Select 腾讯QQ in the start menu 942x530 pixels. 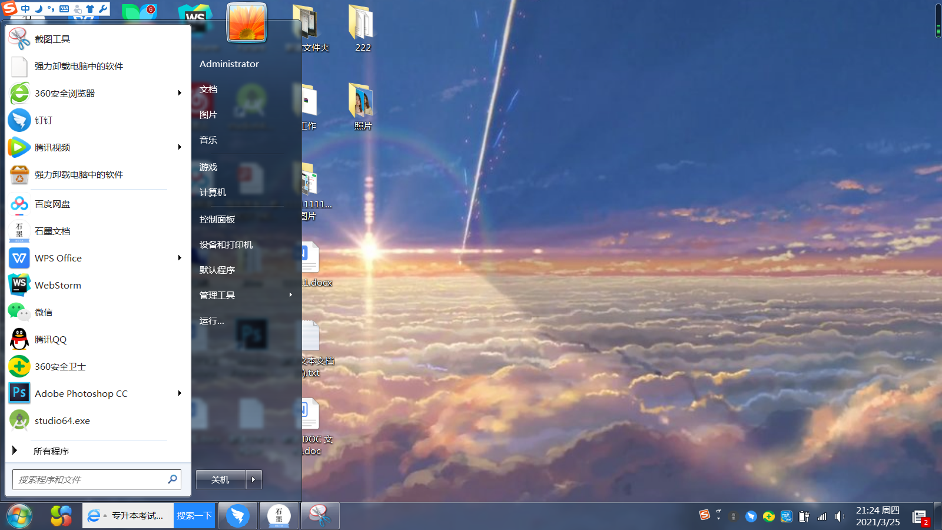[51, 339]
